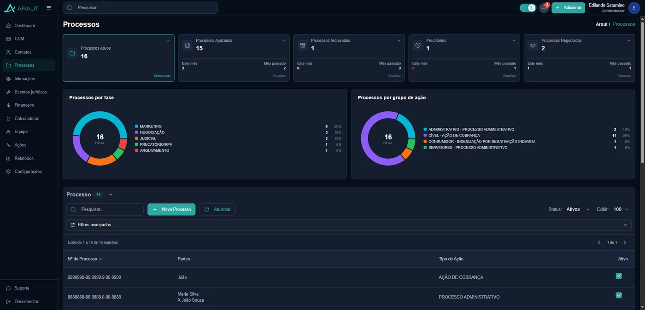Uncheck Ativo checkbox for process 8888888-88.8888.8.88.8888
645x310 pixels.
619,295
